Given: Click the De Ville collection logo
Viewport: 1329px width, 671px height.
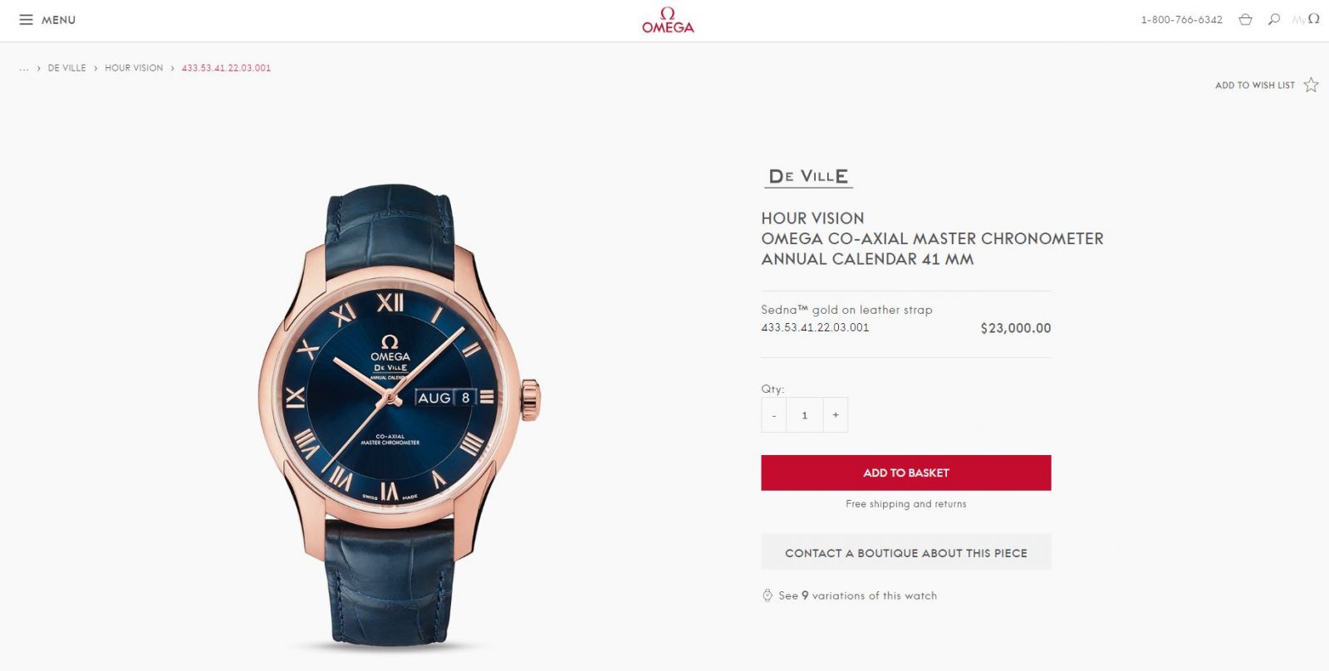Looking at the screenshot, I should coord(808,176).
